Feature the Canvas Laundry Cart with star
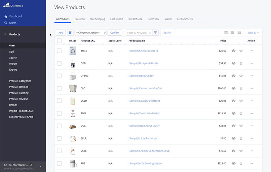Screen dimensions: 271x172 tap(241, 88)
